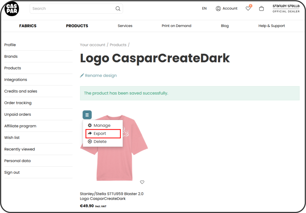
Task: Open the EN language selector
Action: (x=204, y=9)
